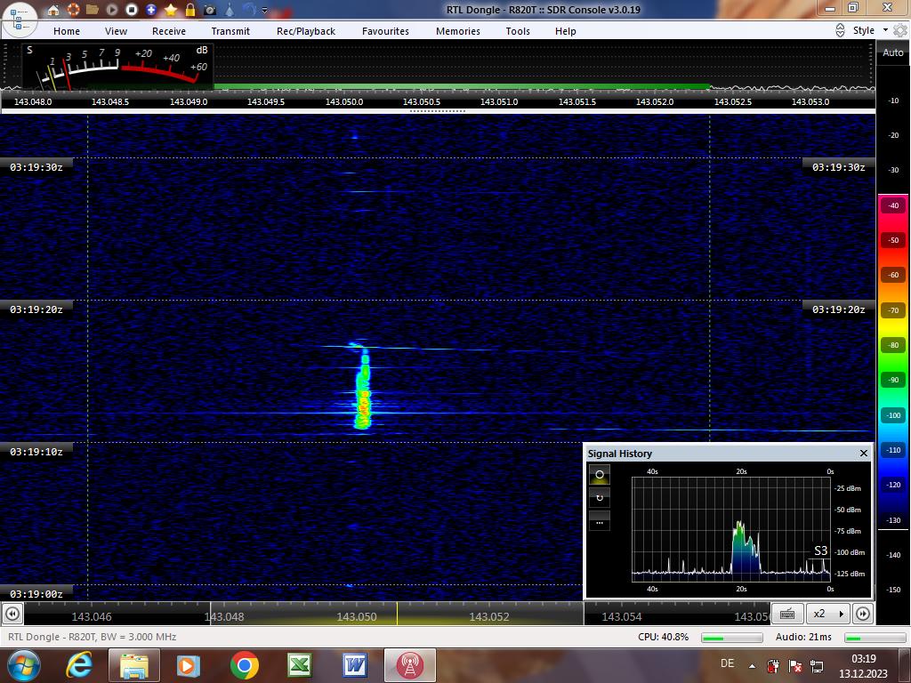911x683 pixels.
Task: Open taskbar clock showing 03:19
Action: point(863,665)
